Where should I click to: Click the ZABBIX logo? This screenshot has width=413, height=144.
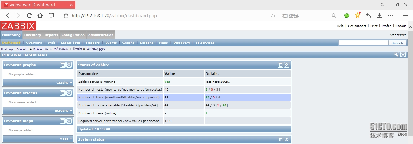[x=18, y=26]
